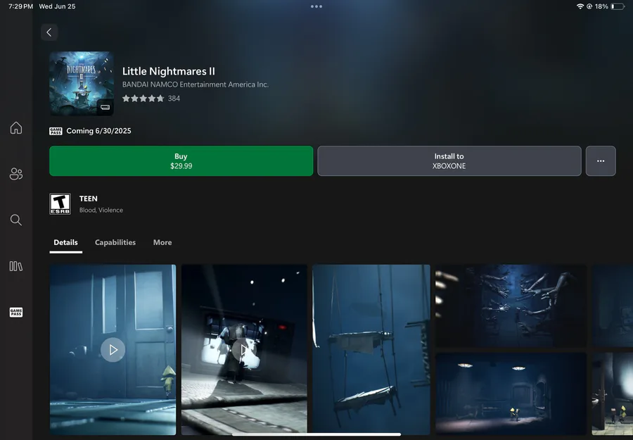The image size is (633, 440).
Task: Tap the Little Nightmares II title
Action: [169, 71]
